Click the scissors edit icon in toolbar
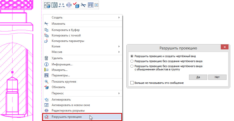234x121 pixels. [83, 5]
